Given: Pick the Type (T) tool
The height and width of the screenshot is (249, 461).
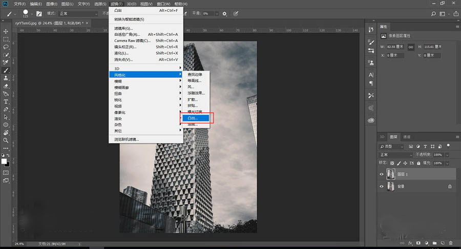Looking at the screenshot, I should coord(6,101).
